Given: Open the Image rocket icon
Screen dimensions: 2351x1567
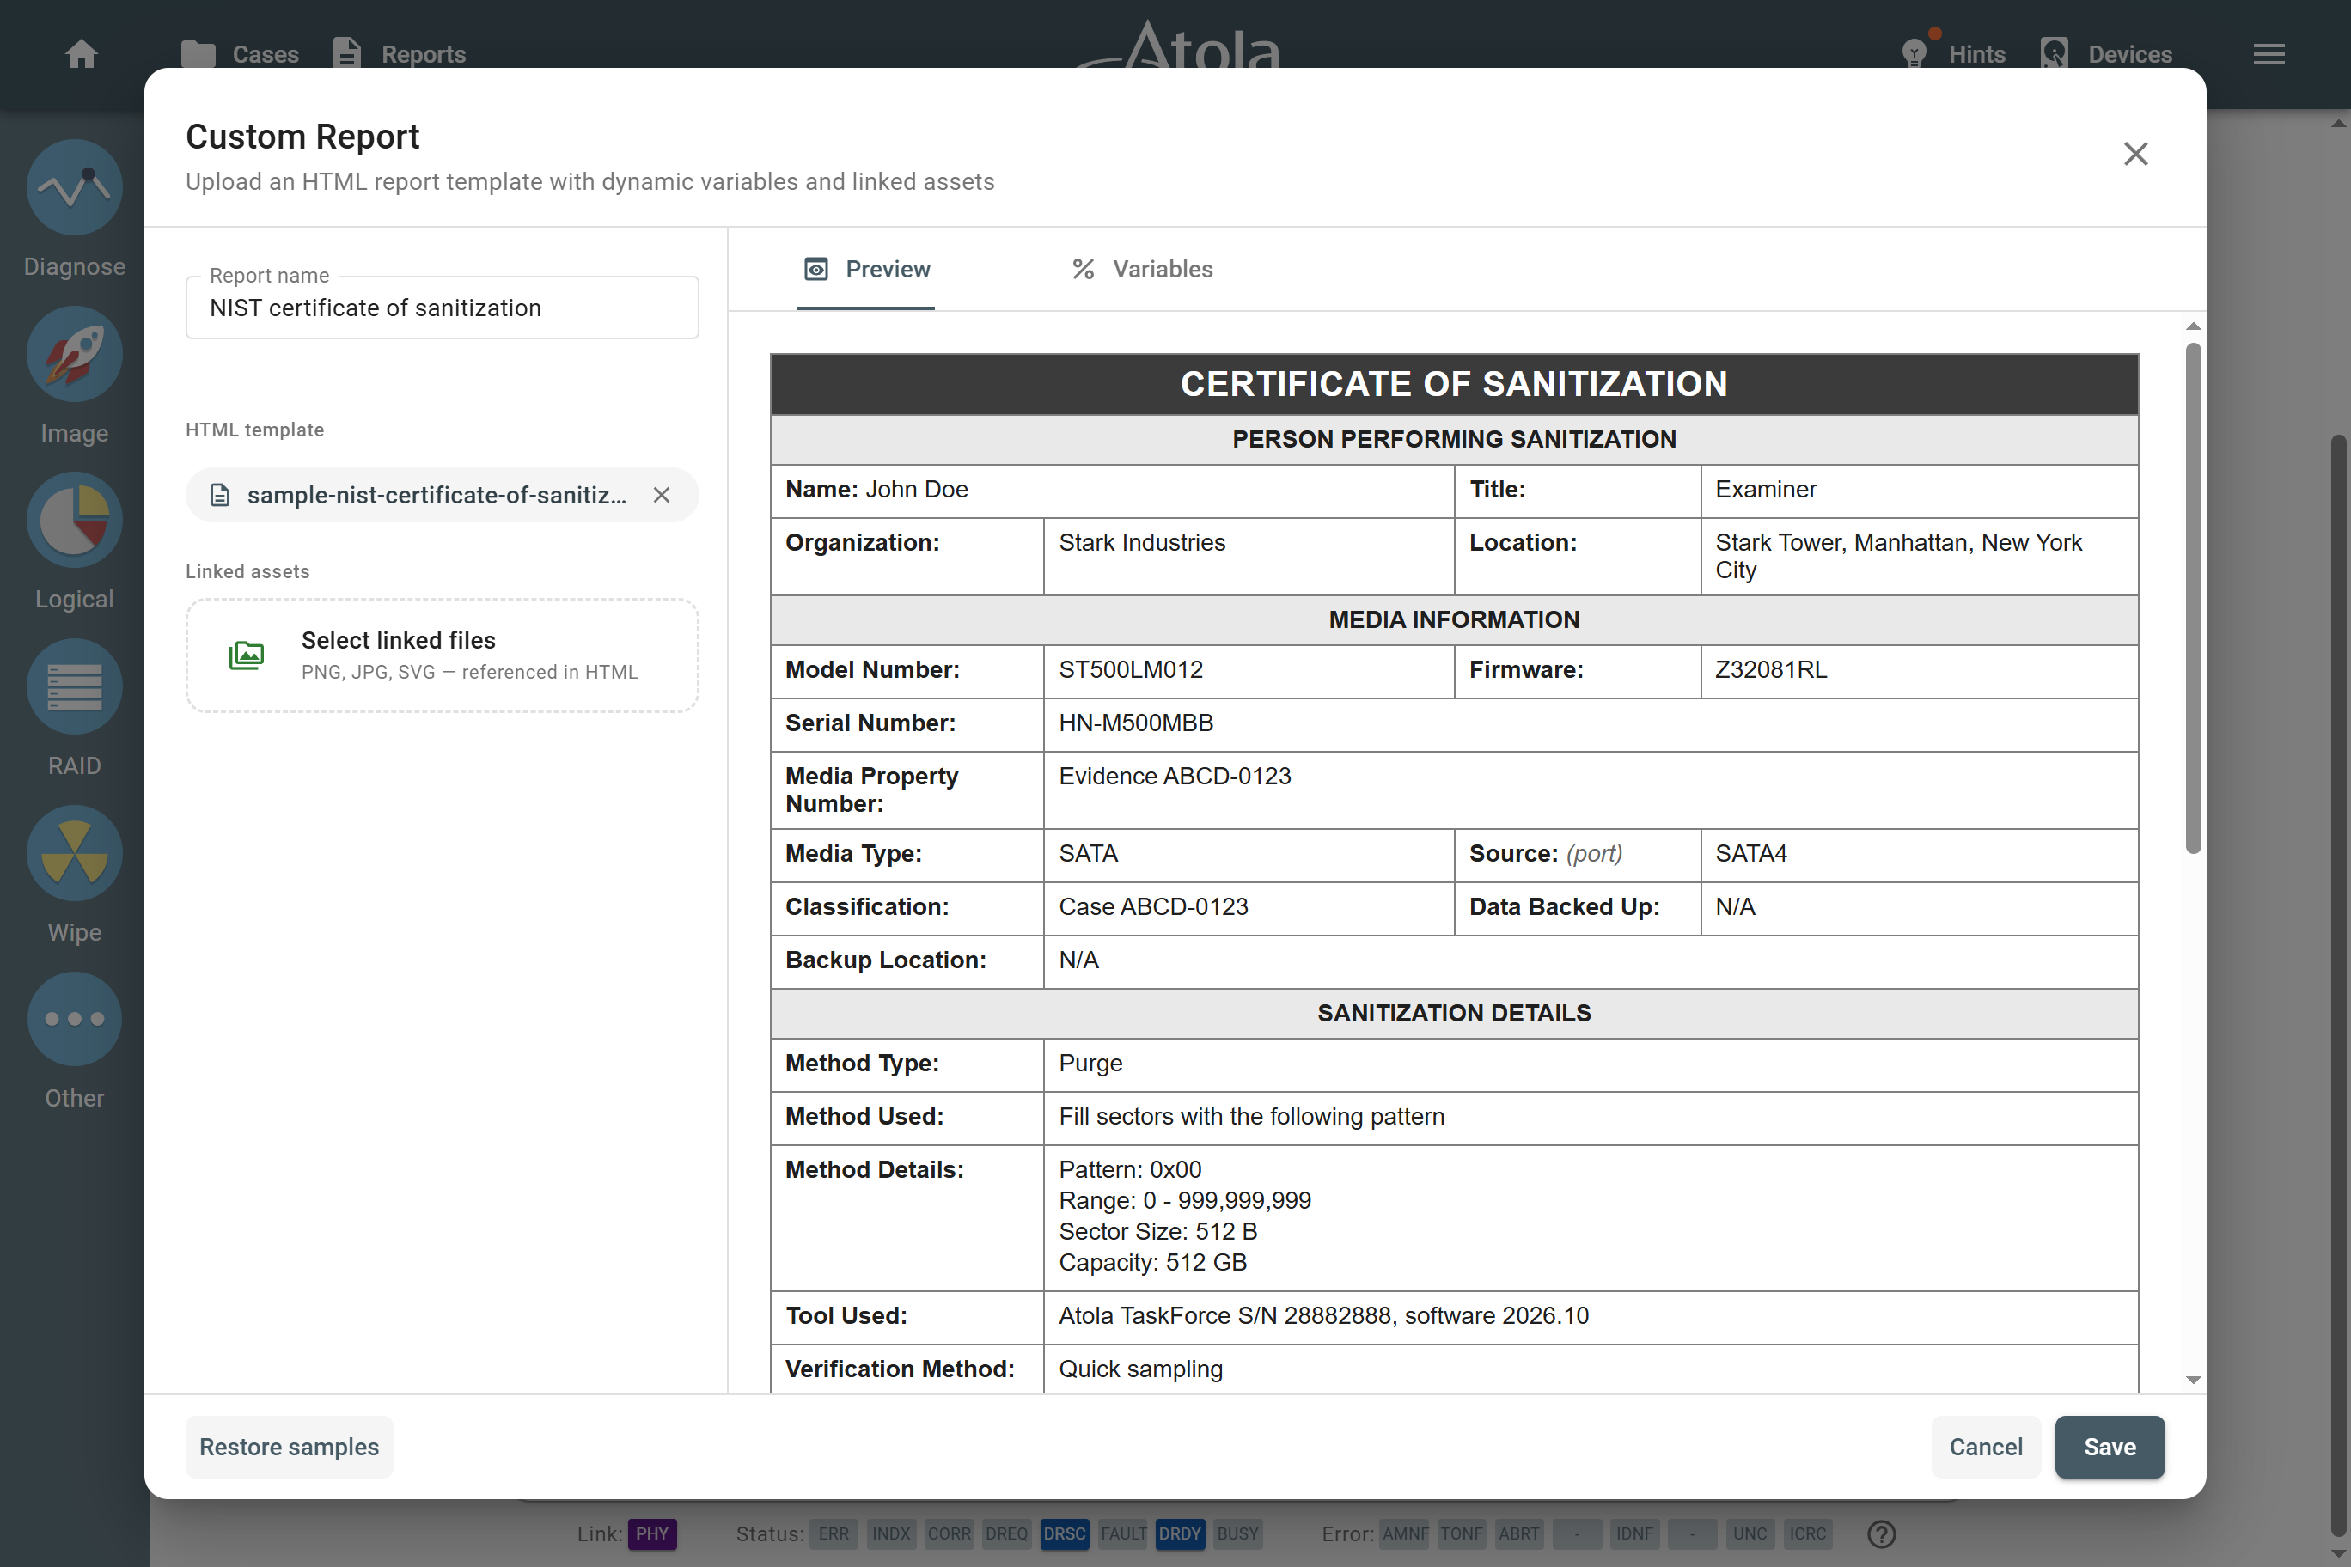Looking at the screenshot, I should click(x=74, y=354).
